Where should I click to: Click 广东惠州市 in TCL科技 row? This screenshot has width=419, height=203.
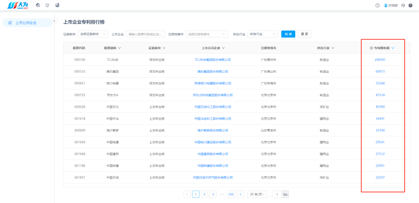tap(268, 60)
